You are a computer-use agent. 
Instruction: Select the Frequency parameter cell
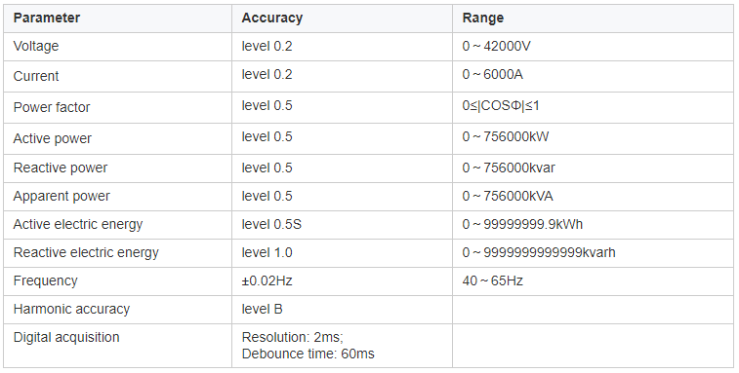[x=117, y=281]
